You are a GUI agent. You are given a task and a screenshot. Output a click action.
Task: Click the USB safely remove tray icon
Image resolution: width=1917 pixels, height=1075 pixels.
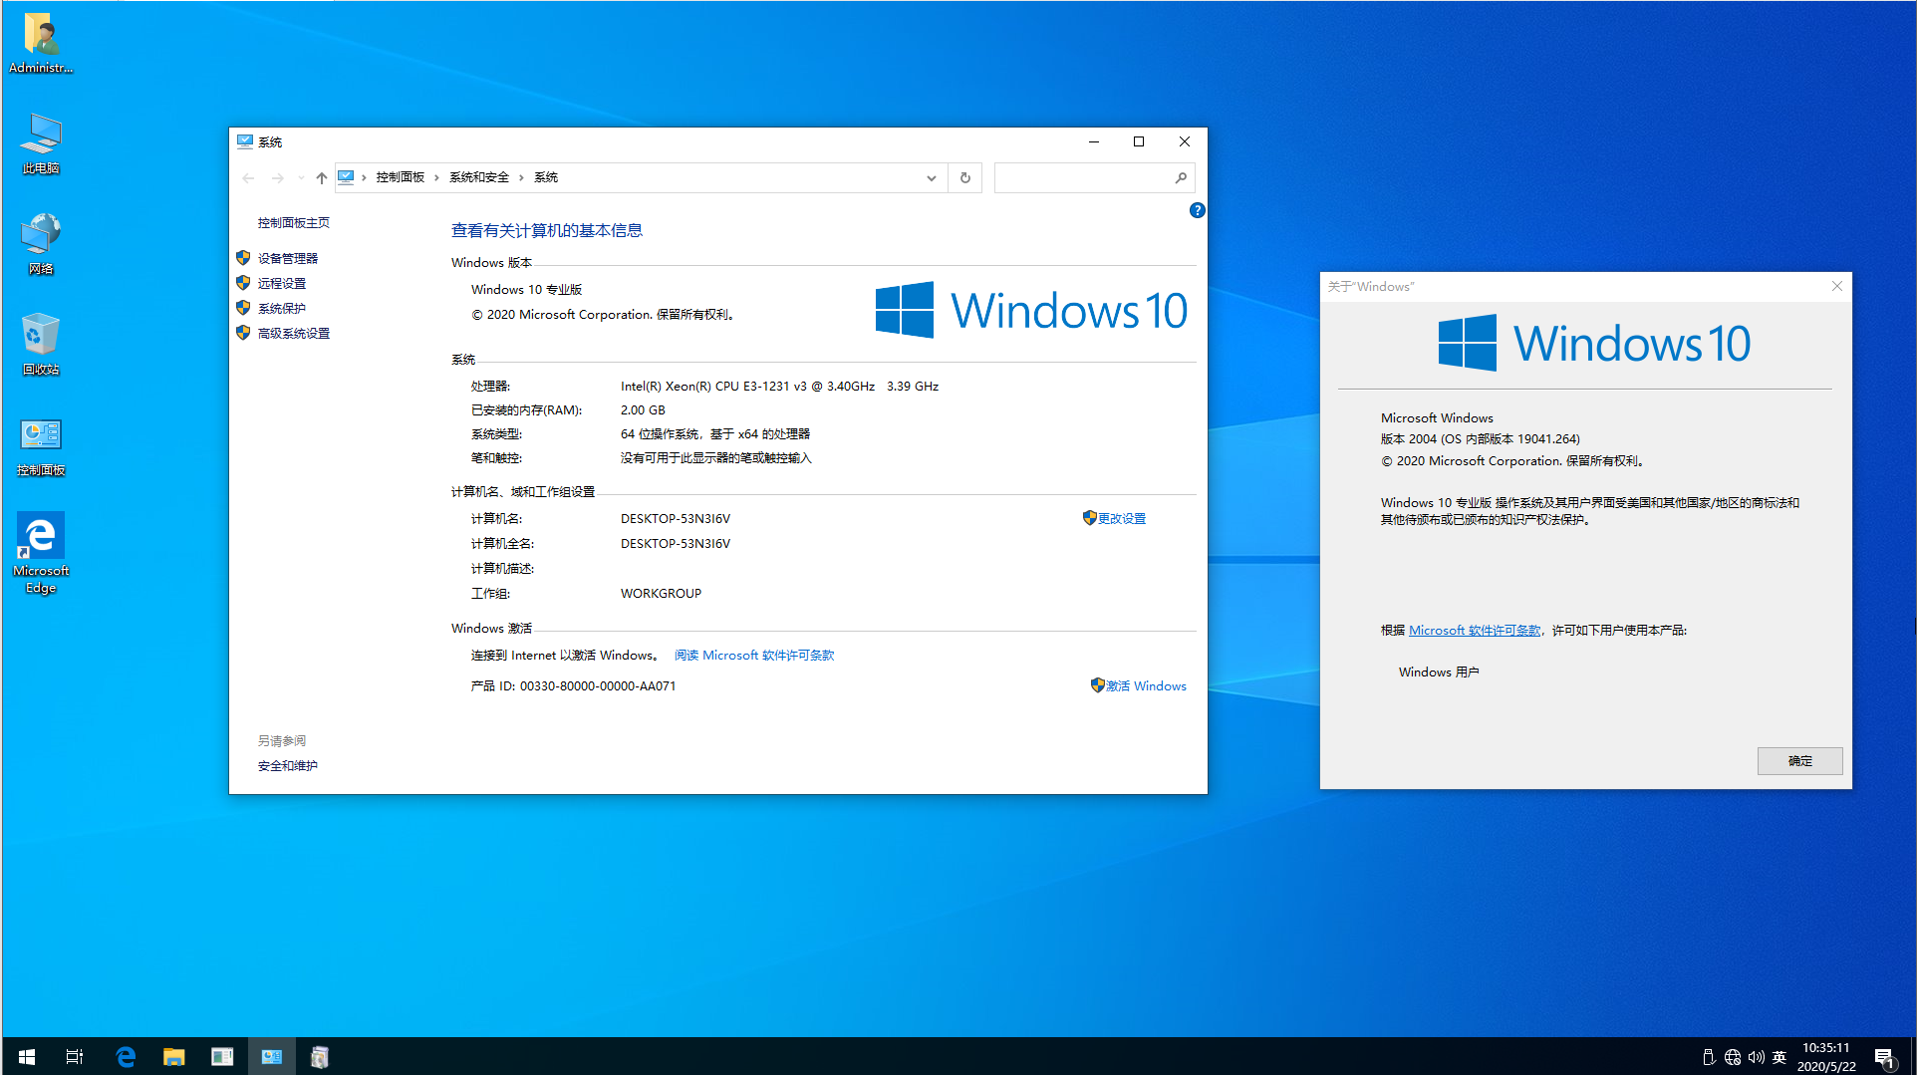click(x=1708, y=1057)
